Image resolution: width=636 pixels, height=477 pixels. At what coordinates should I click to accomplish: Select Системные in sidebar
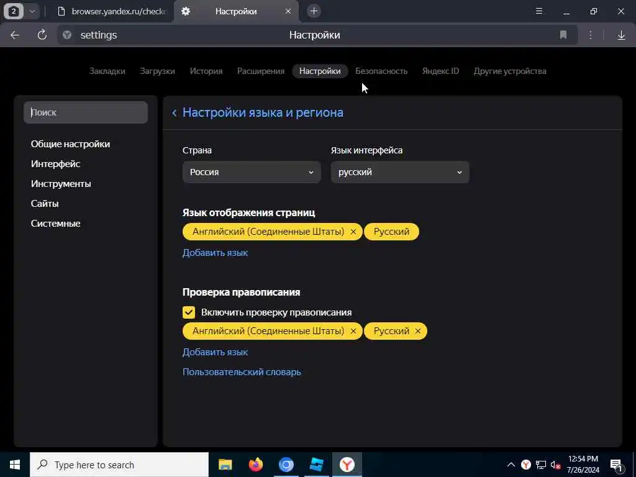coord(55,224)
